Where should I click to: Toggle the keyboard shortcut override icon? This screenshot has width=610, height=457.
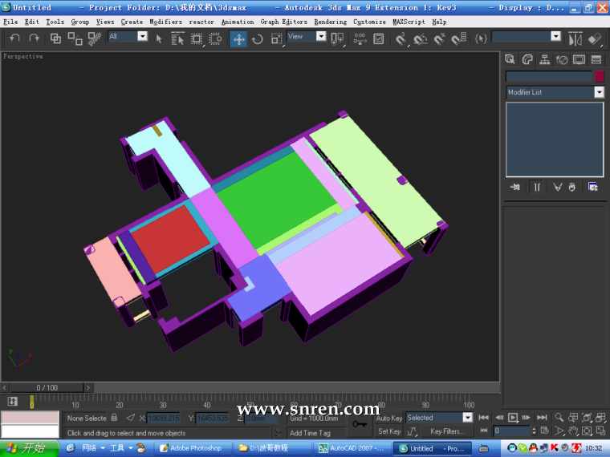(379, 38)
